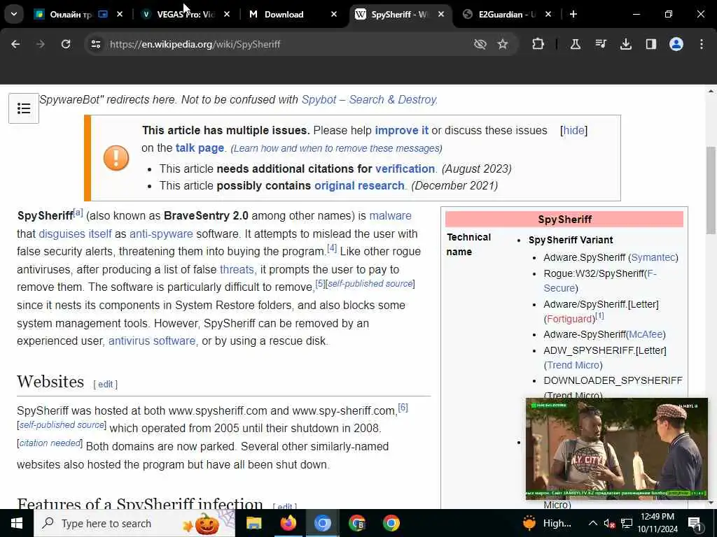The height and width of the screenshot is (537, 717).
Task: Edit the Websites section
Action: (x=105, y=384)
